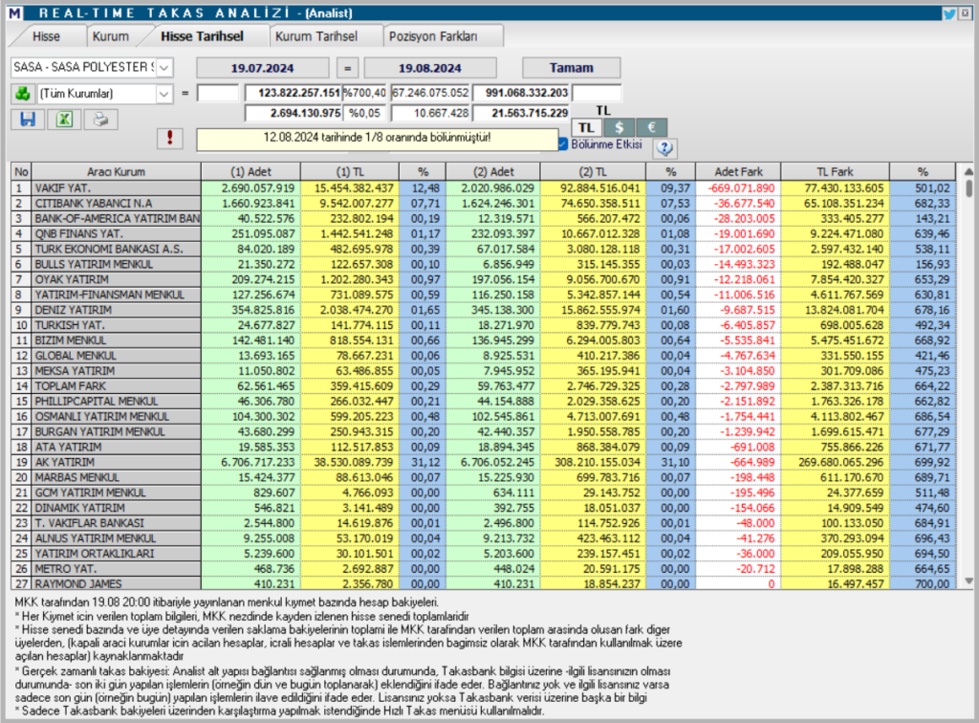This screenshot has height=723, width=979.
Task: Click the equals button between dates
Action: [347, 68]
